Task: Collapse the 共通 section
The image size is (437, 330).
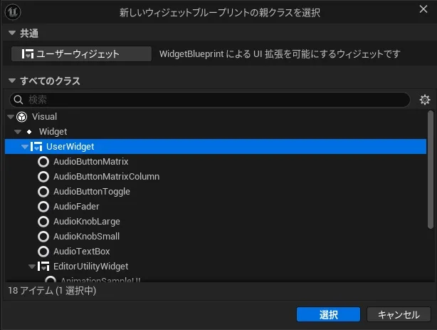Action: pyautogui.click(x=11, y=33)
